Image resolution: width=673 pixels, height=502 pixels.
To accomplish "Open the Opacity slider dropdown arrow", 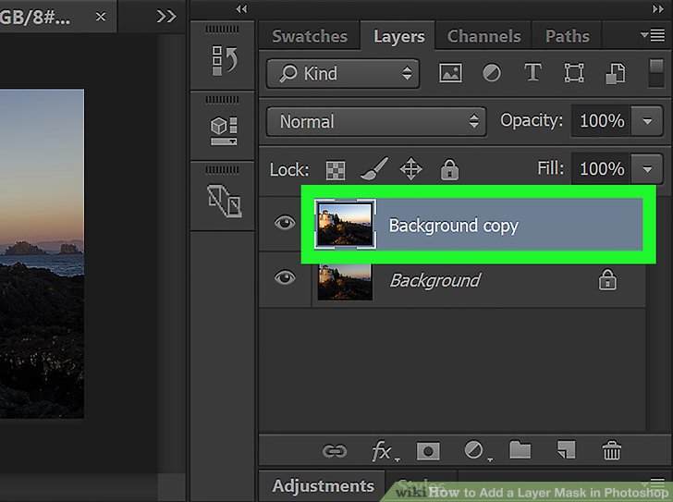I will click(x=646, y=121).
